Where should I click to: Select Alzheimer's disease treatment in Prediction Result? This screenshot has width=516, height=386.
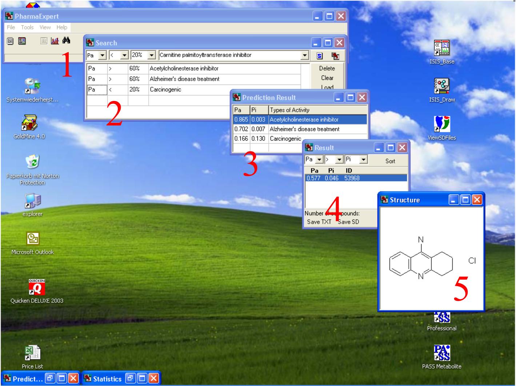click(300, 129)
